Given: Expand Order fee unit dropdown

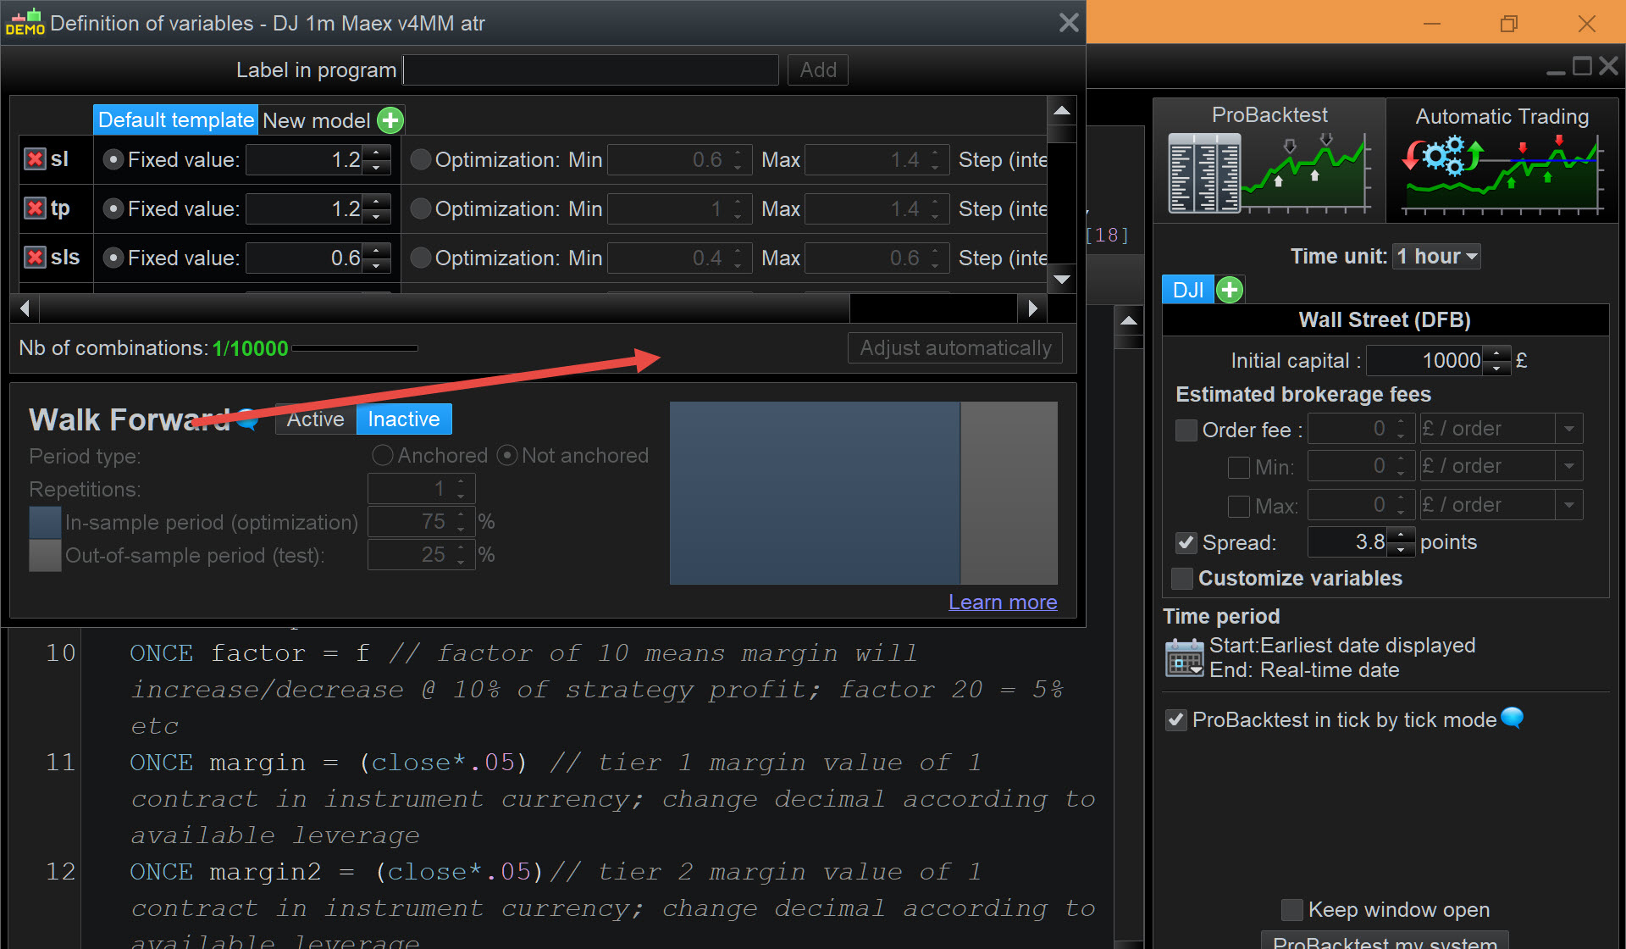Looking at the screenshot, I should click(x=1568, y=429).
